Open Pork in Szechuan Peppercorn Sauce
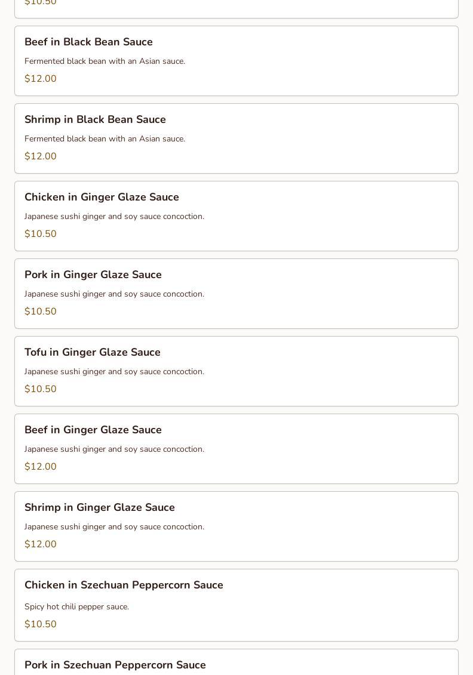The height and width of the screenshot is (675, 473). (115, 665)
